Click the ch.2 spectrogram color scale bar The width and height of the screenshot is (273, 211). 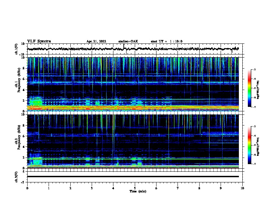click(250, 145)
